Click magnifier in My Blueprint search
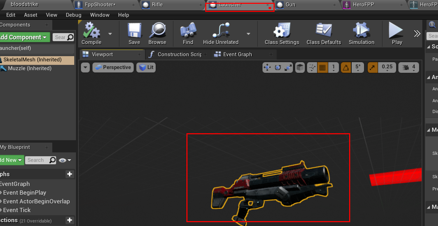This screenshot has height=226, width=438. point(52,160)
